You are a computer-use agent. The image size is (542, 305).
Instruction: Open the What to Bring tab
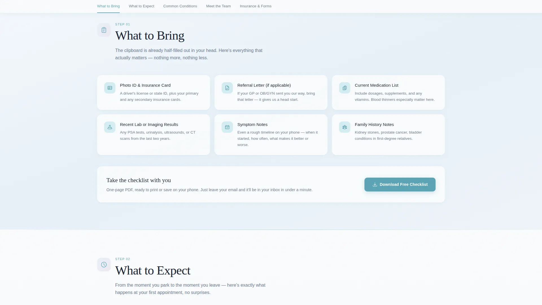click(108, 6)
